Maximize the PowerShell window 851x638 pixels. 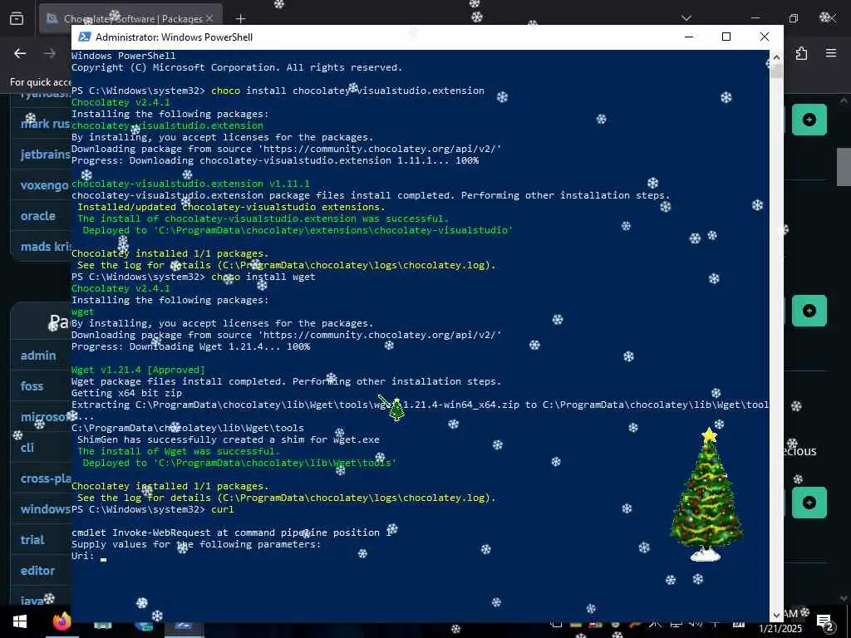click(726, 37)
